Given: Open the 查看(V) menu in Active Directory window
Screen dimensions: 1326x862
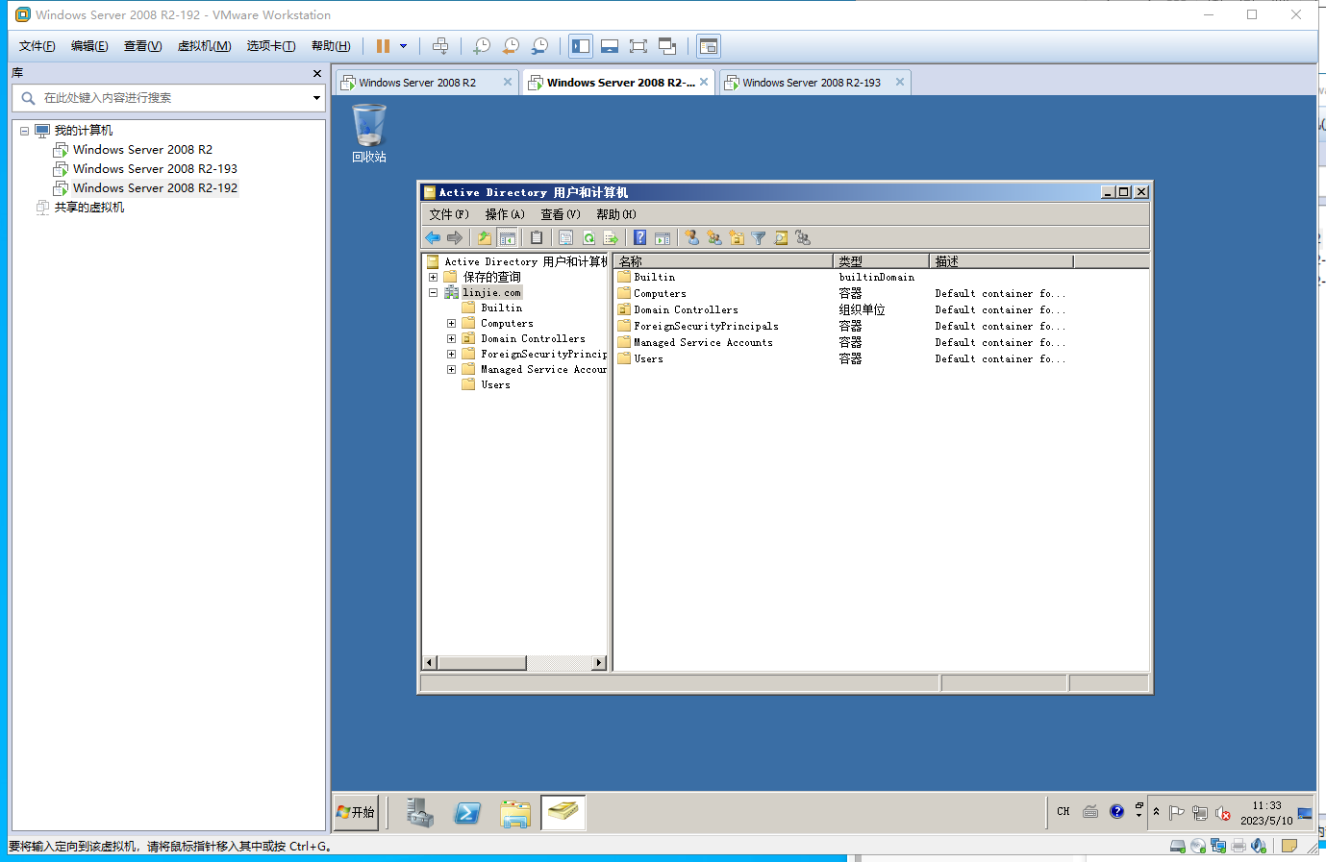Looking at the screenshot, I should [561, 214].
